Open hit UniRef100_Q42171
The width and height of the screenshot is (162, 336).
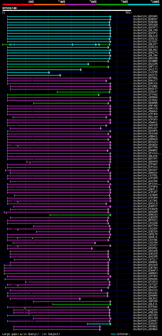(x=145, y=75)
